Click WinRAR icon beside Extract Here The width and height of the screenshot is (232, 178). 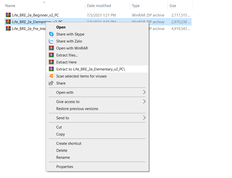click(x=51, y=62)
